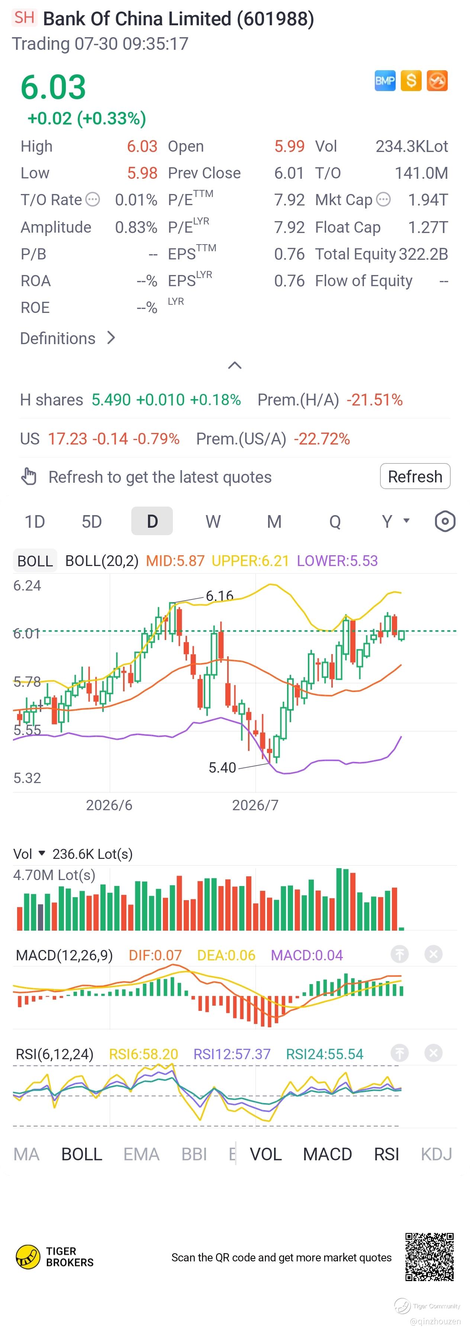Toggle the KDJ sub-indicator

(437, 1154)
